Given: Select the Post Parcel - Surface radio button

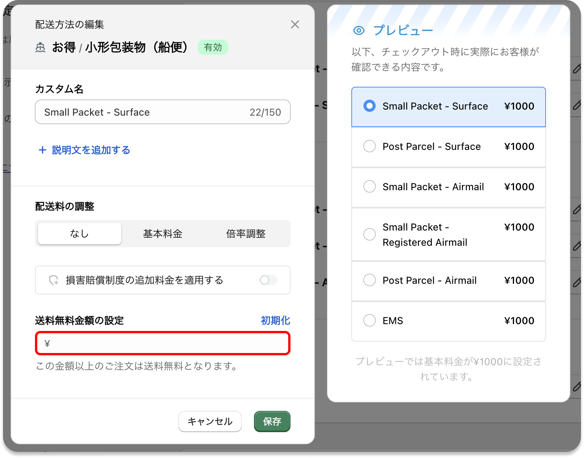Looking at the screenshot, I should (369, 146).
